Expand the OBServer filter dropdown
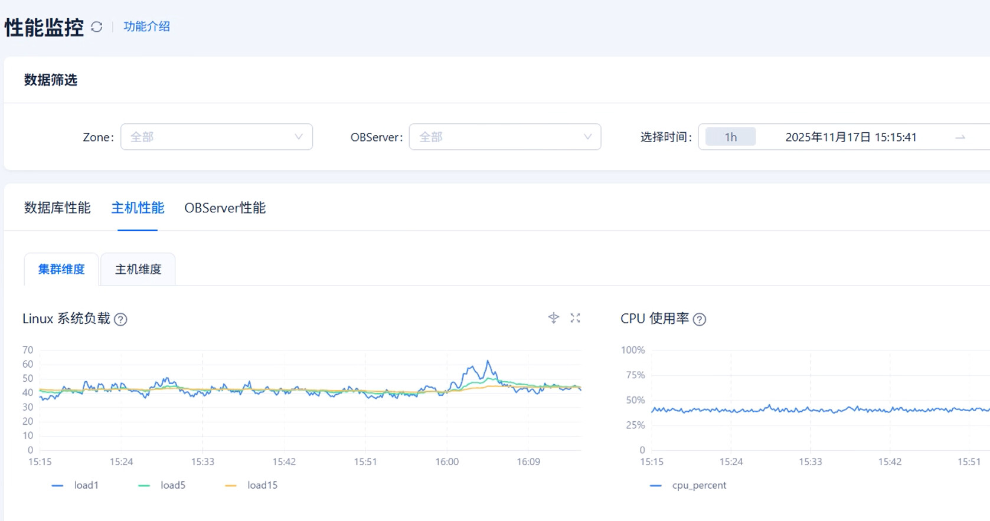 pos(505,137)
